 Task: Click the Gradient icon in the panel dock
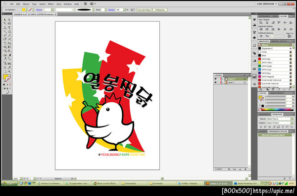[254, 61]
